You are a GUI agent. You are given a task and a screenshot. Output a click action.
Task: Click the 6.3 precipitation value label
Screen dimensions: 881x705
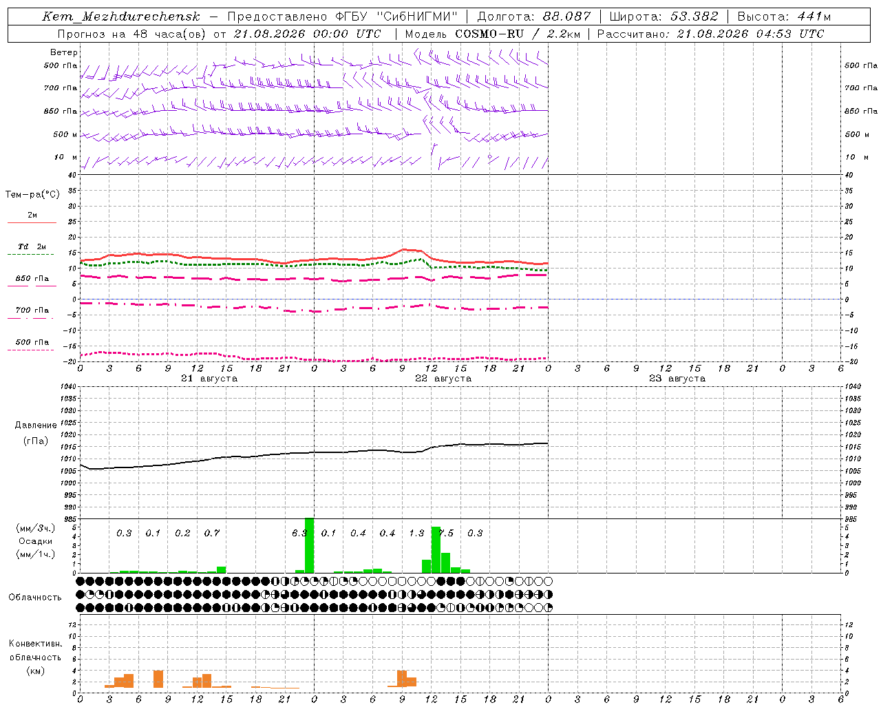[299, 534]
